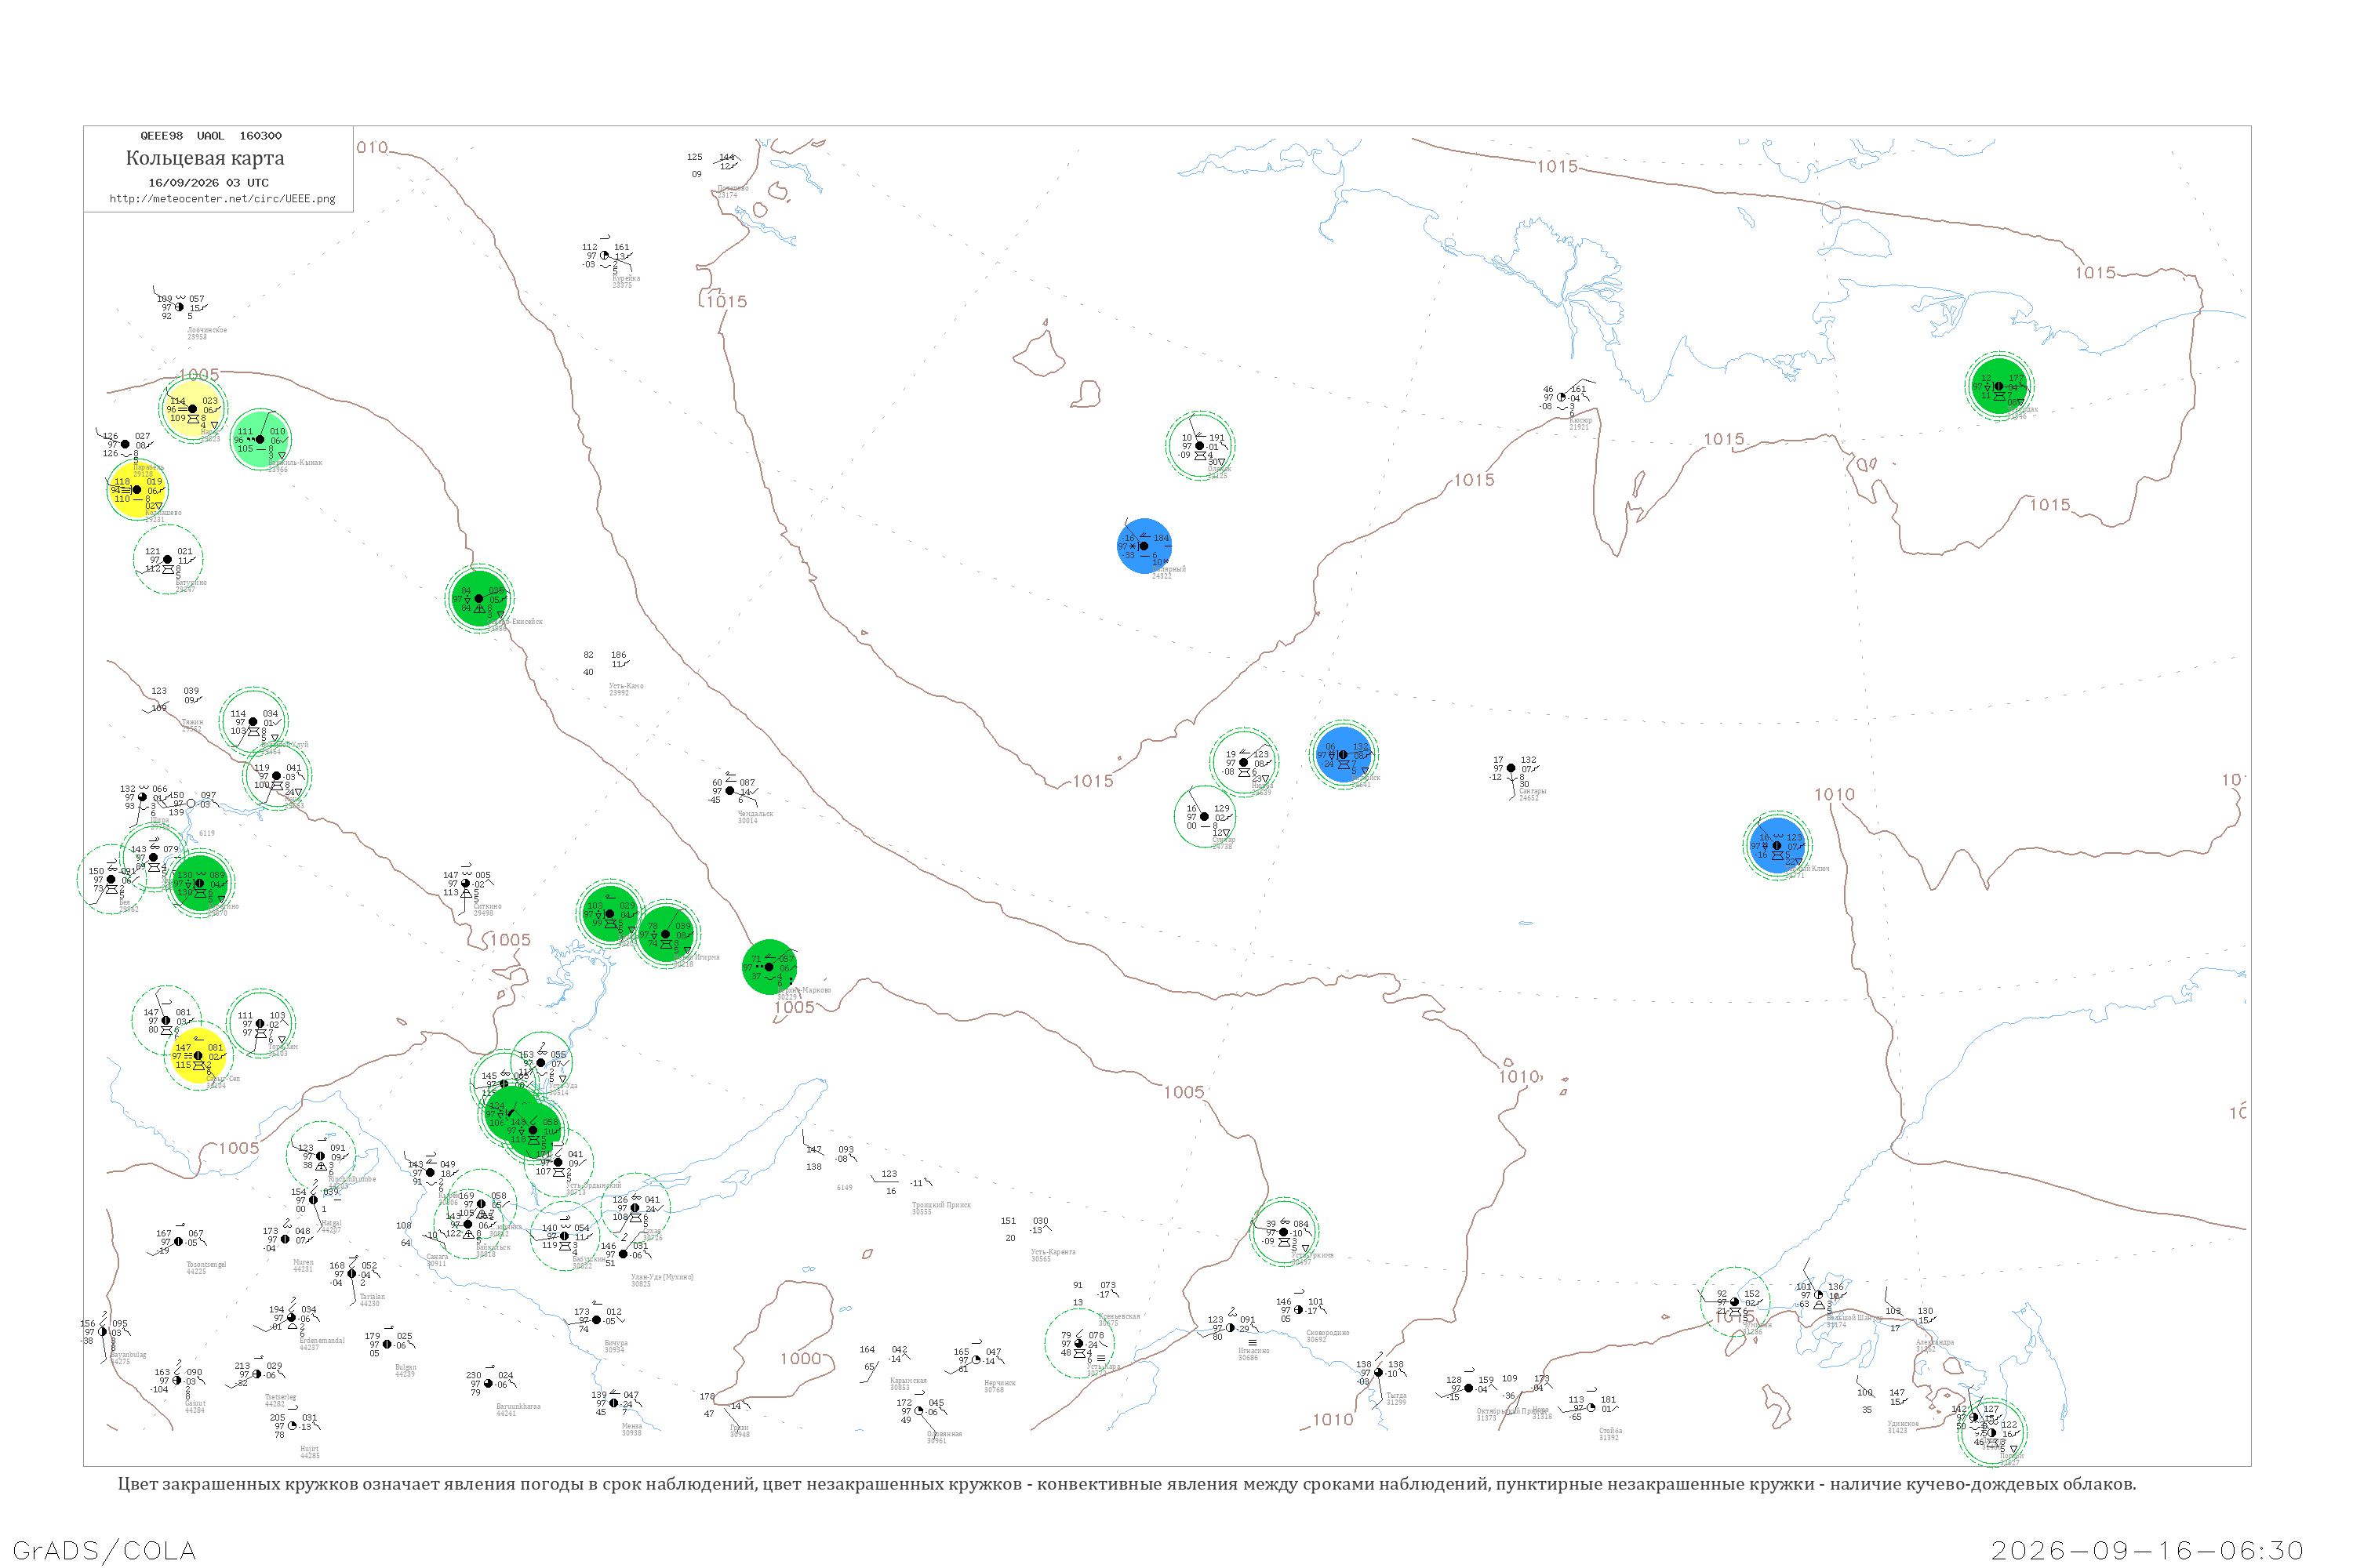Click the dashed-outline Батурино 29247 station circle
This screenshot has width=2353, height=1568.
click(x=168, y=560)
